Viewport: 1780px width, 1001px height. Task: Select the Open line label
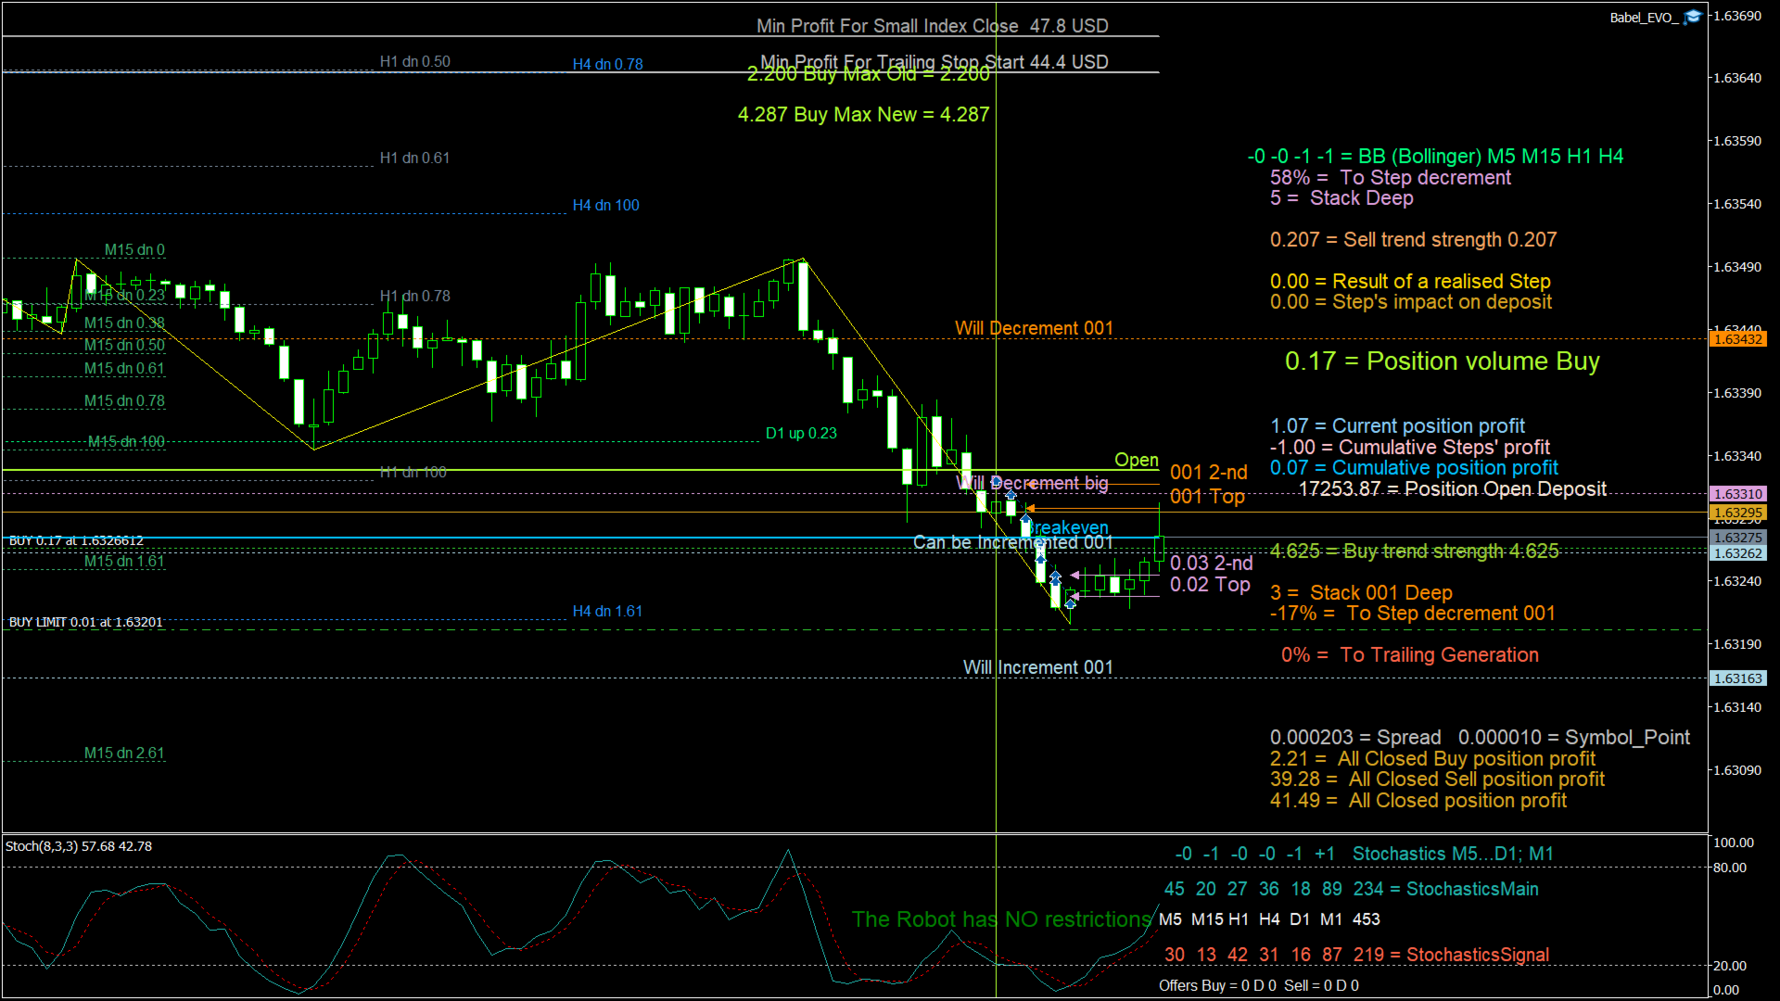click(x=1137, y=460)
